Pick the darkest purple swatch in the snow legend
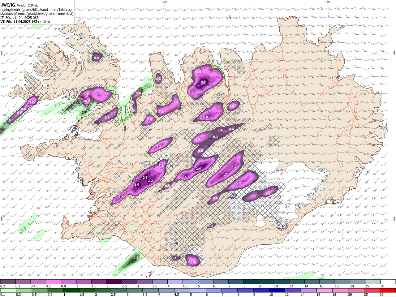This screenshot has height=297, width=396. [114, 282]
